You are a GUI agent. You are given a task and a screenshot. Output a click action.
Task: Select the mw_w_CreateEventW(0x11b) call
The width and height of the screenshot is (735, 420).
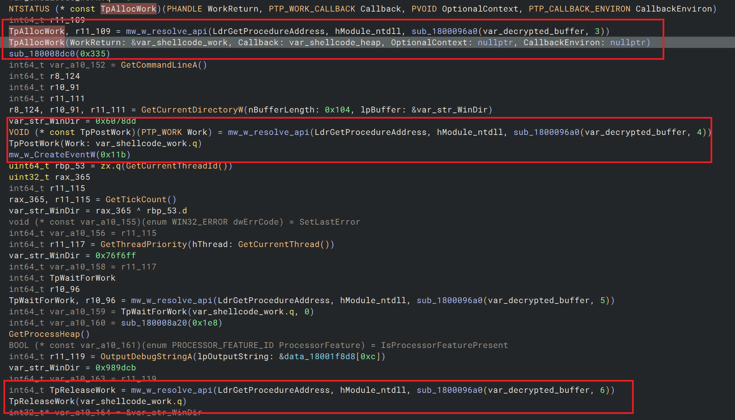click(70, 155)
